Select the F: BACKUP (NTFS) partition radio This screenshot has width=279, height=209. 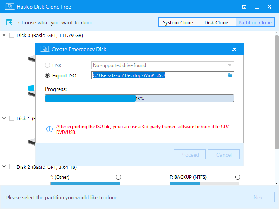[238, 177]
